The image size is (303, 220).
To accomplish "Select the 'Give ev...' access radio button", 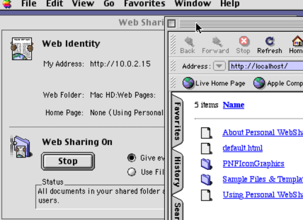I will [132, 158].
